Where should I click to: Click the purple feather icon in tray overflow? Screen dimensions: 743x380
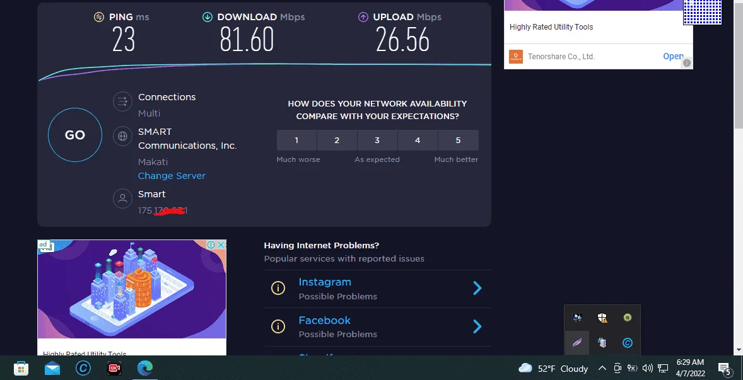coord(577,343)
